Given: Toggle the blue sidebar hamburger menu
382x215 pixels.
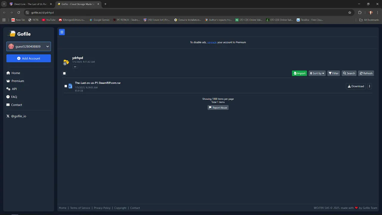Looking at the screenshot, I should coord(62,32).
